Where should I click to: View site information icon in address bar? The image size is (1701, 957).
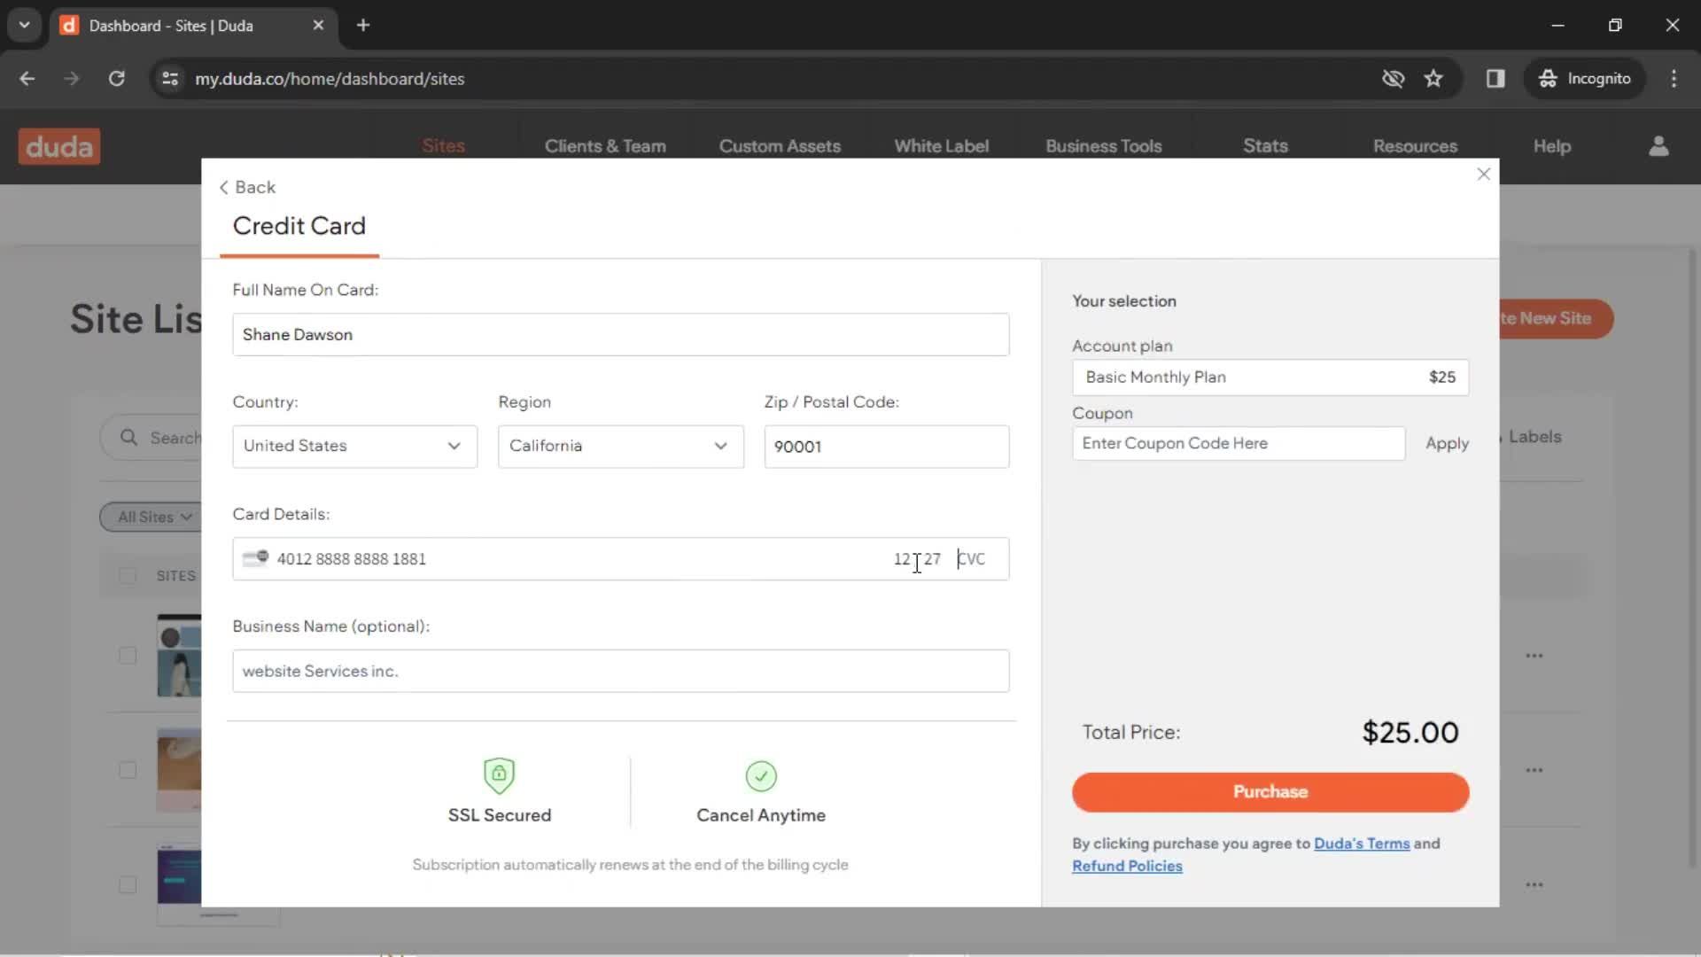[x=170, y=79]
